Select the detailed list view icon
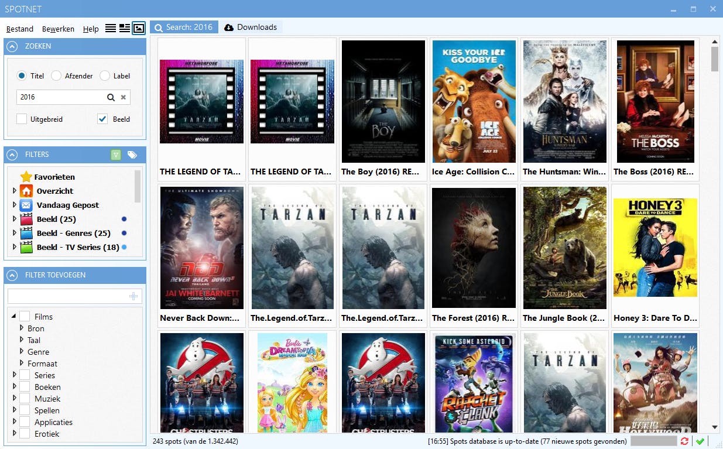 (x=125, y=28)
